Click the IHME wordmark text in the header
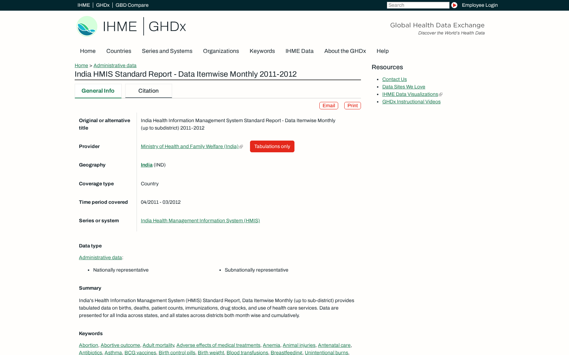The height and width of the screenshot is (355, 569). (120, 27)
